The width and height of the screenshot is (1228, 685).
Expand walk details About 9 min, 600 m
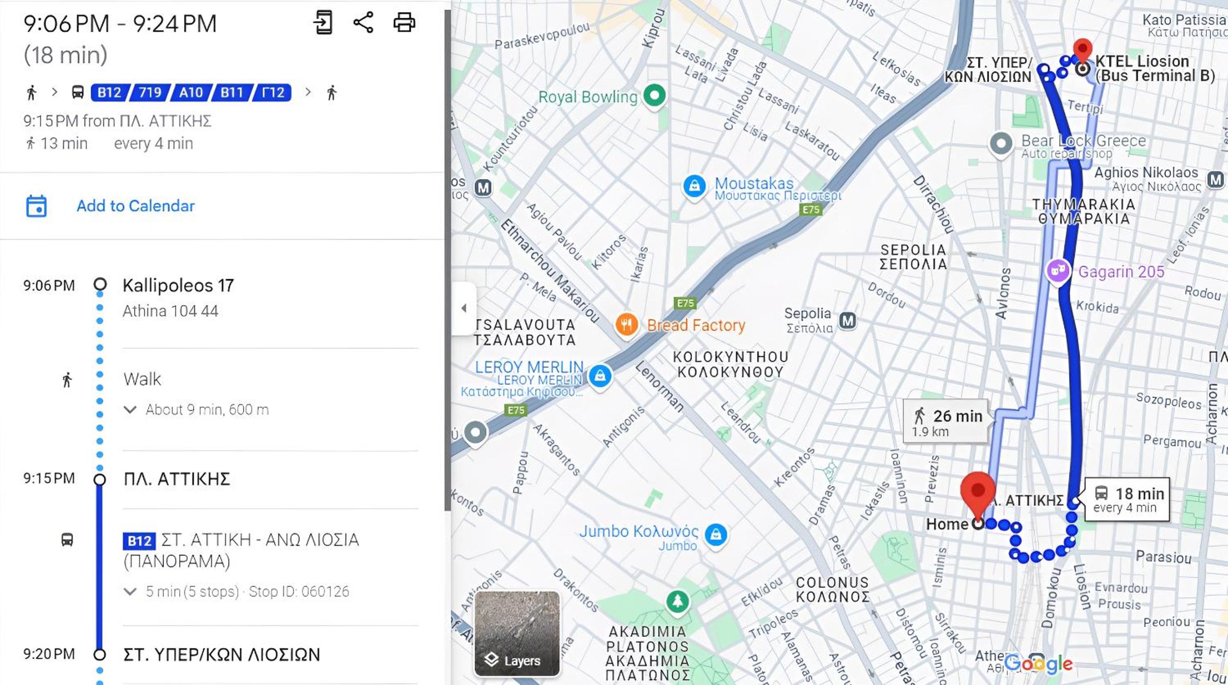pos(196,410)
